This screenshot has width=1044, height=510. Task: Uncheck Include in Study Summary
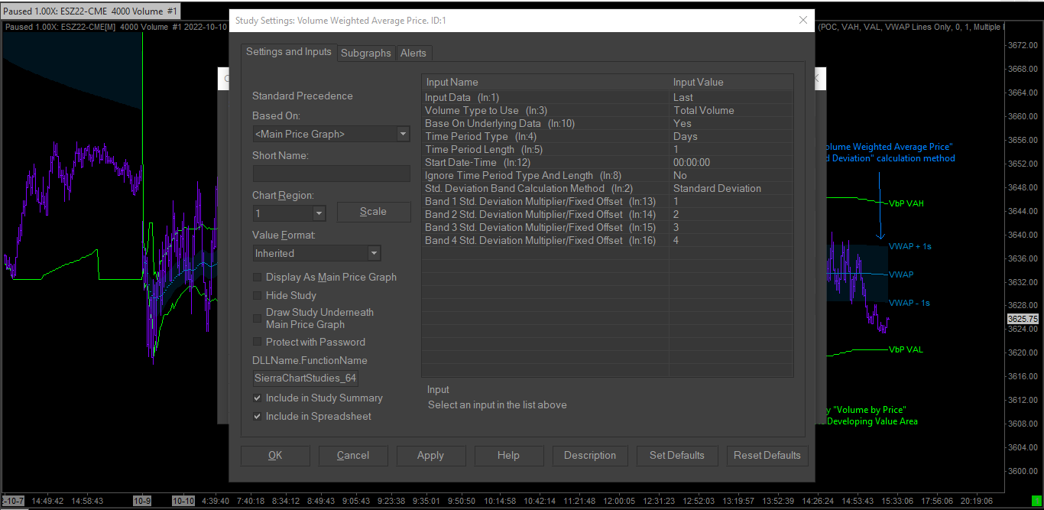pos(258,398)
